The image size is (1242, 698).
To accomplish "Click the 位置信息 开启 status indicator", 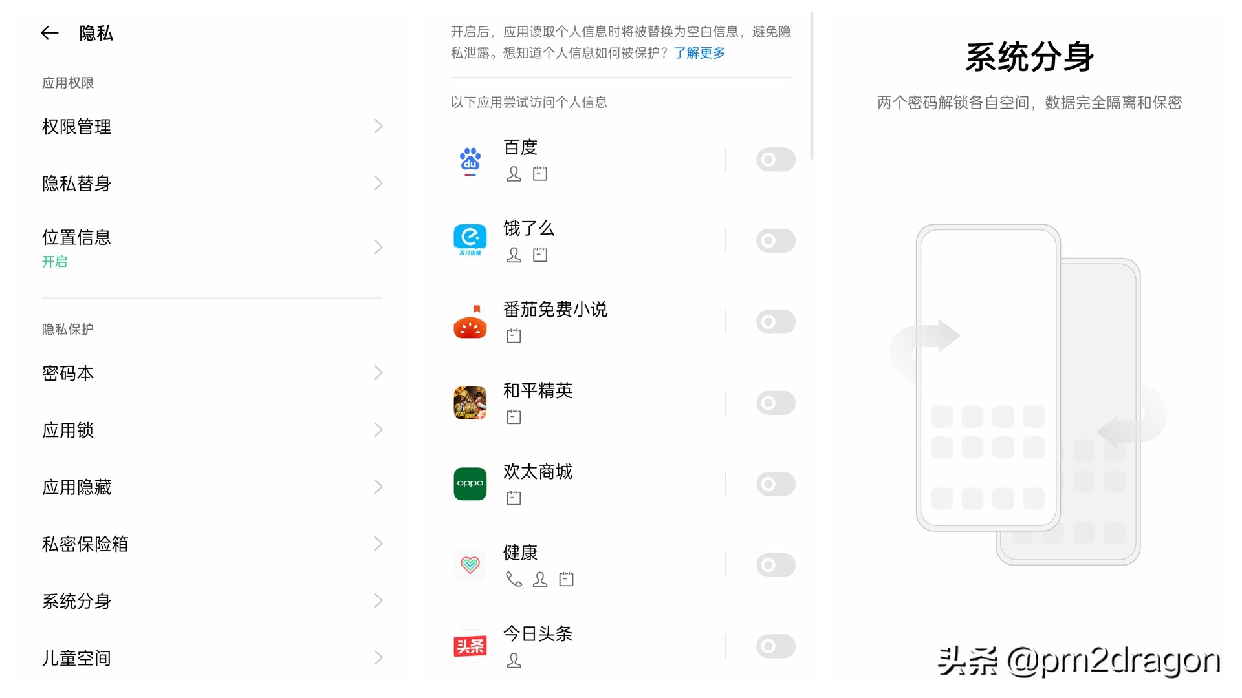I will 54,262.
